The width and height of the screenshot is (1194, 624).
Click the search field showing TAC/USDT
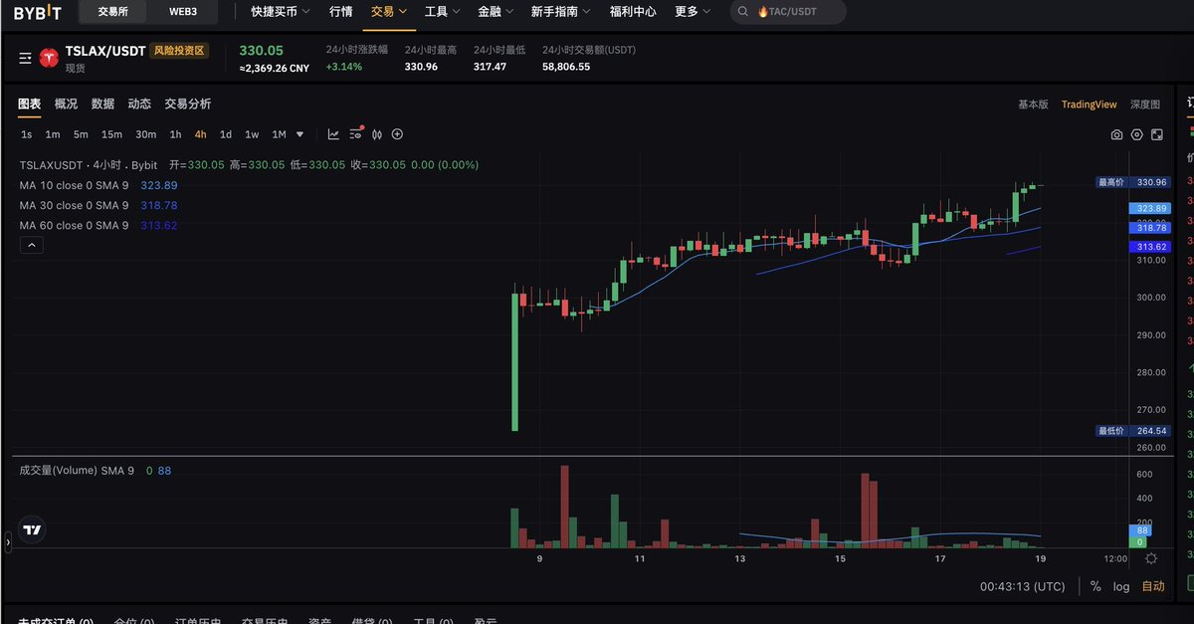(x=788, y=12)
